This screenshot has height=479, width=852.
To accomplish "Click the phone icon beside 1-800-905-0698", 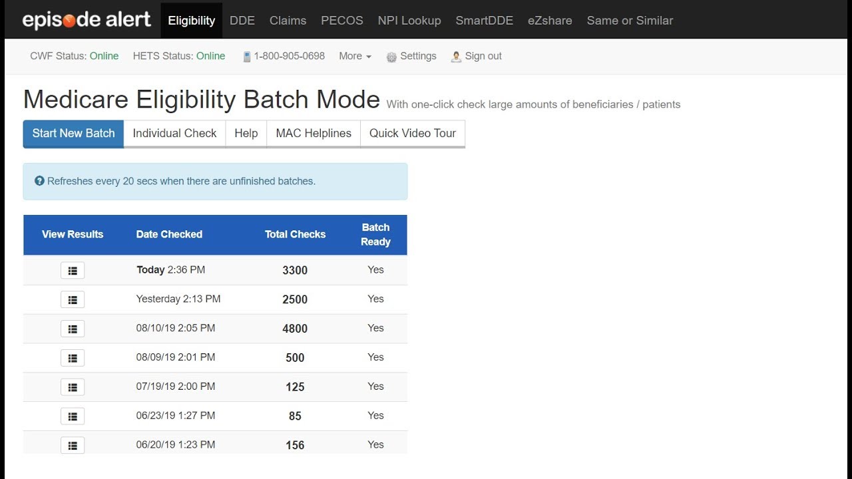I will 247,57.
